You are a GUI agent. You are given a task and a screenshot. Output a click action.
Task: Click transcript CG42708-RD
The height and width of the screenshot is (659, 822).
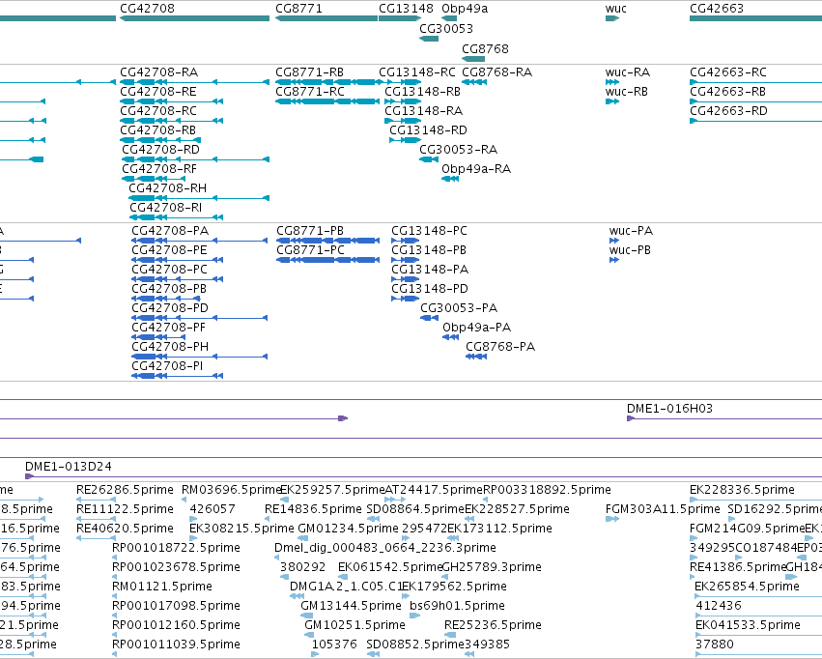click(195, 159)
